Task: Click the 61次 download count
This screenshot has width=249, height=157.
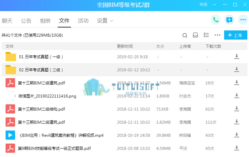Action: tap(210, 109)
